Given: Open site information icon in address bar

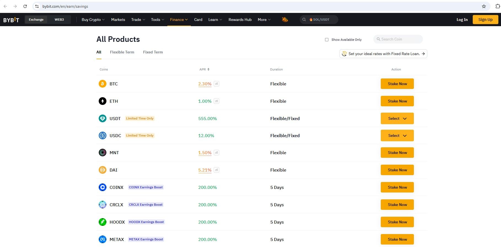Looking at the screenshot, I should pyautogui.click(x=37, y=6).
